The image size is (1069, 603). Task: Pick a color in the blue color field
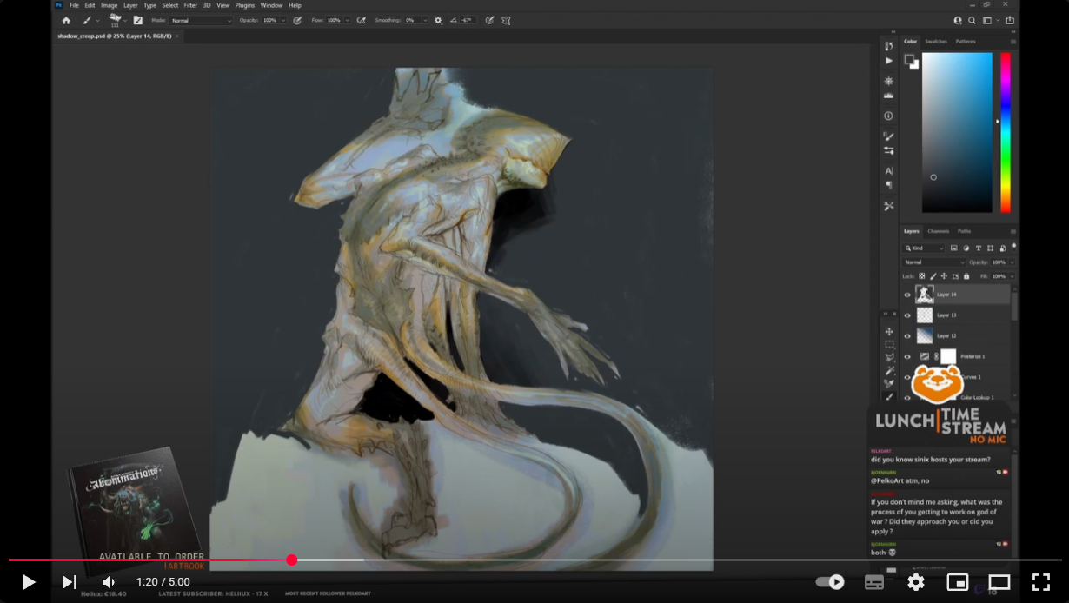pos(957,132)
